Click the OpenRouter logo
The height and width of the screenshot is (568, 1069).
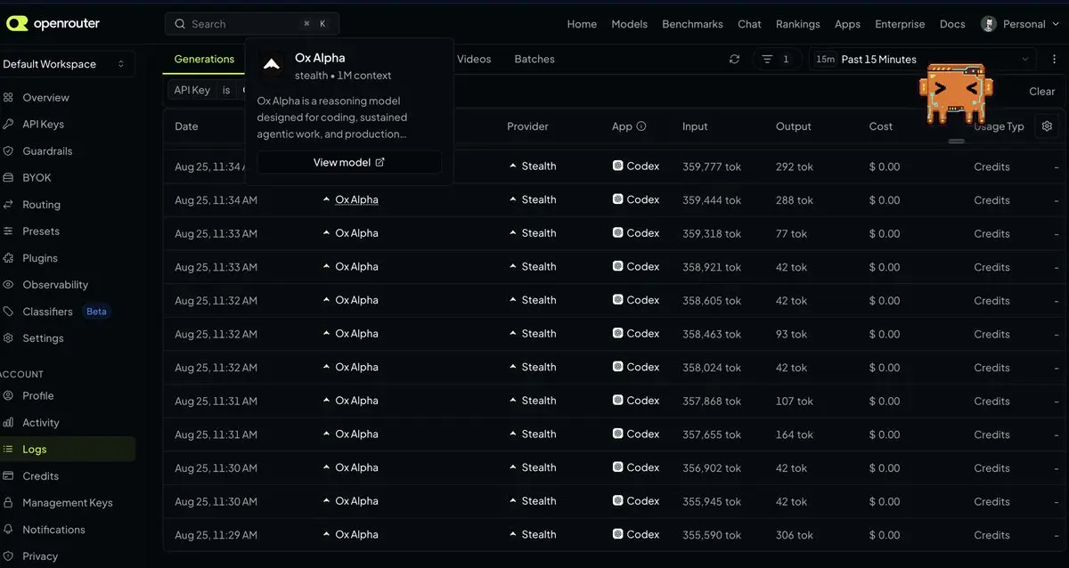pos(53,24)
